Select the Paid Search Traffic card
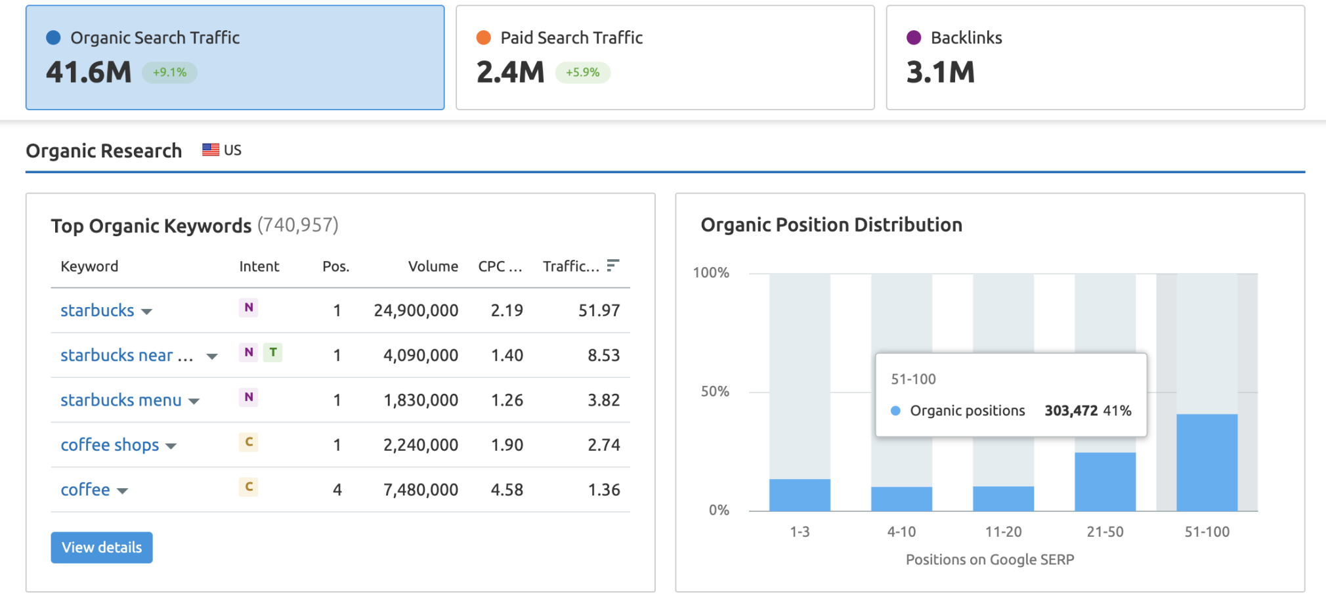 click(x=665, y=58)
